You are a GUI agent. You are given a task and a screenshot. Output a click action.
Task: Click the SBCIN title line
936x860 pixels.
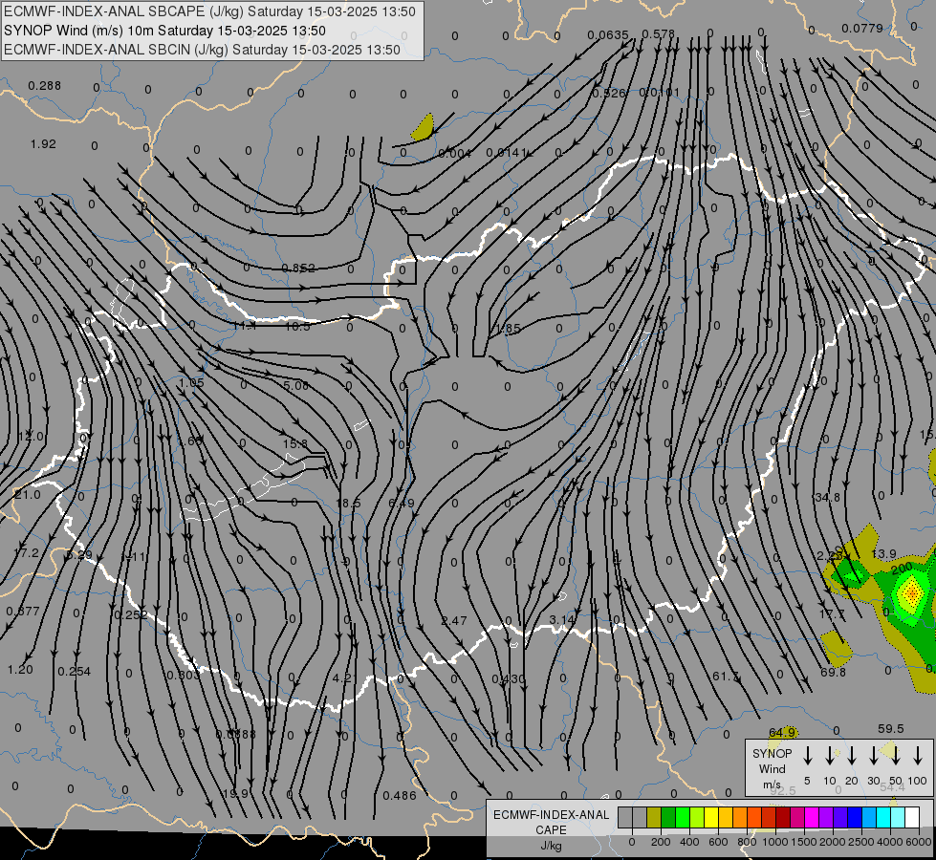coord(202,50)
